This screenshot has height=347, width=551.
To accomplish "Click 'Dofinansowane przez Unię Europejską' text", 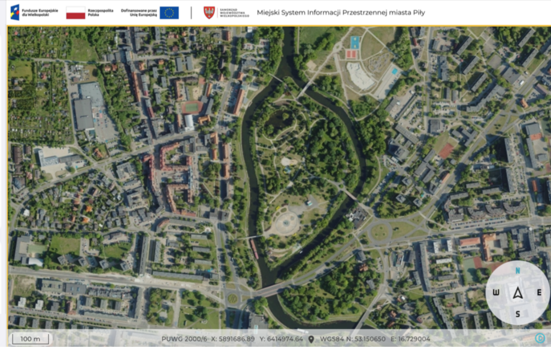I will (139, 13).
